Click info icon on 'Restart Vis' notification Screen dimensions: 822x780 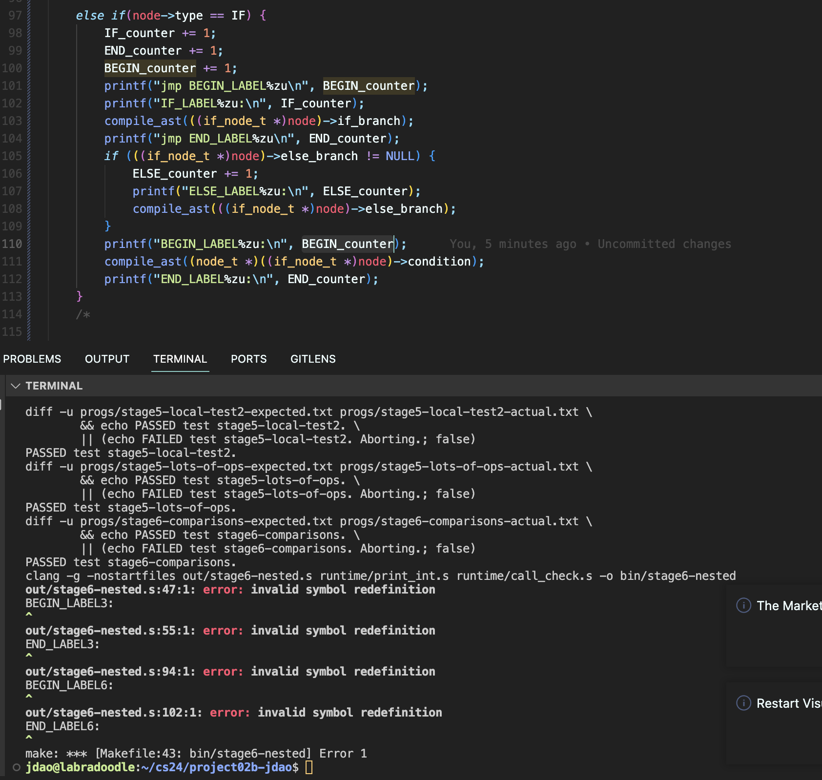[x=743, y=703]
